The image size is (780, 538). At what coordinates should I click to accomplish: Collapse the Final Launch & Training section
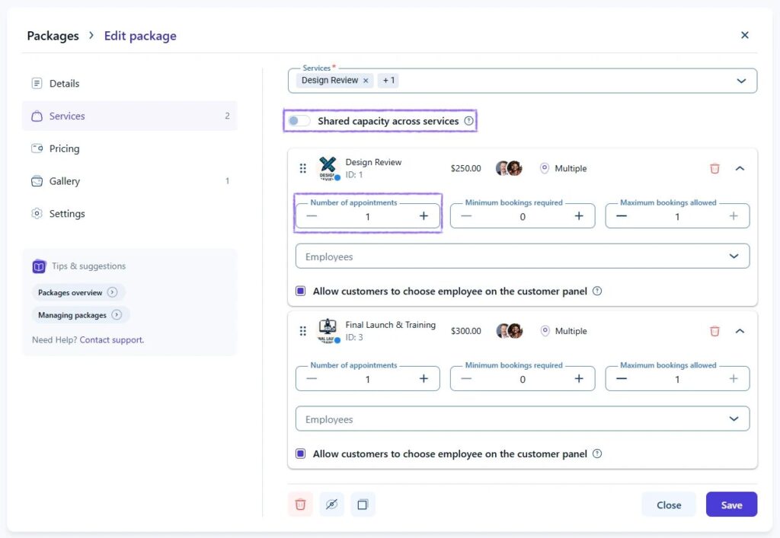pos(740,331)
